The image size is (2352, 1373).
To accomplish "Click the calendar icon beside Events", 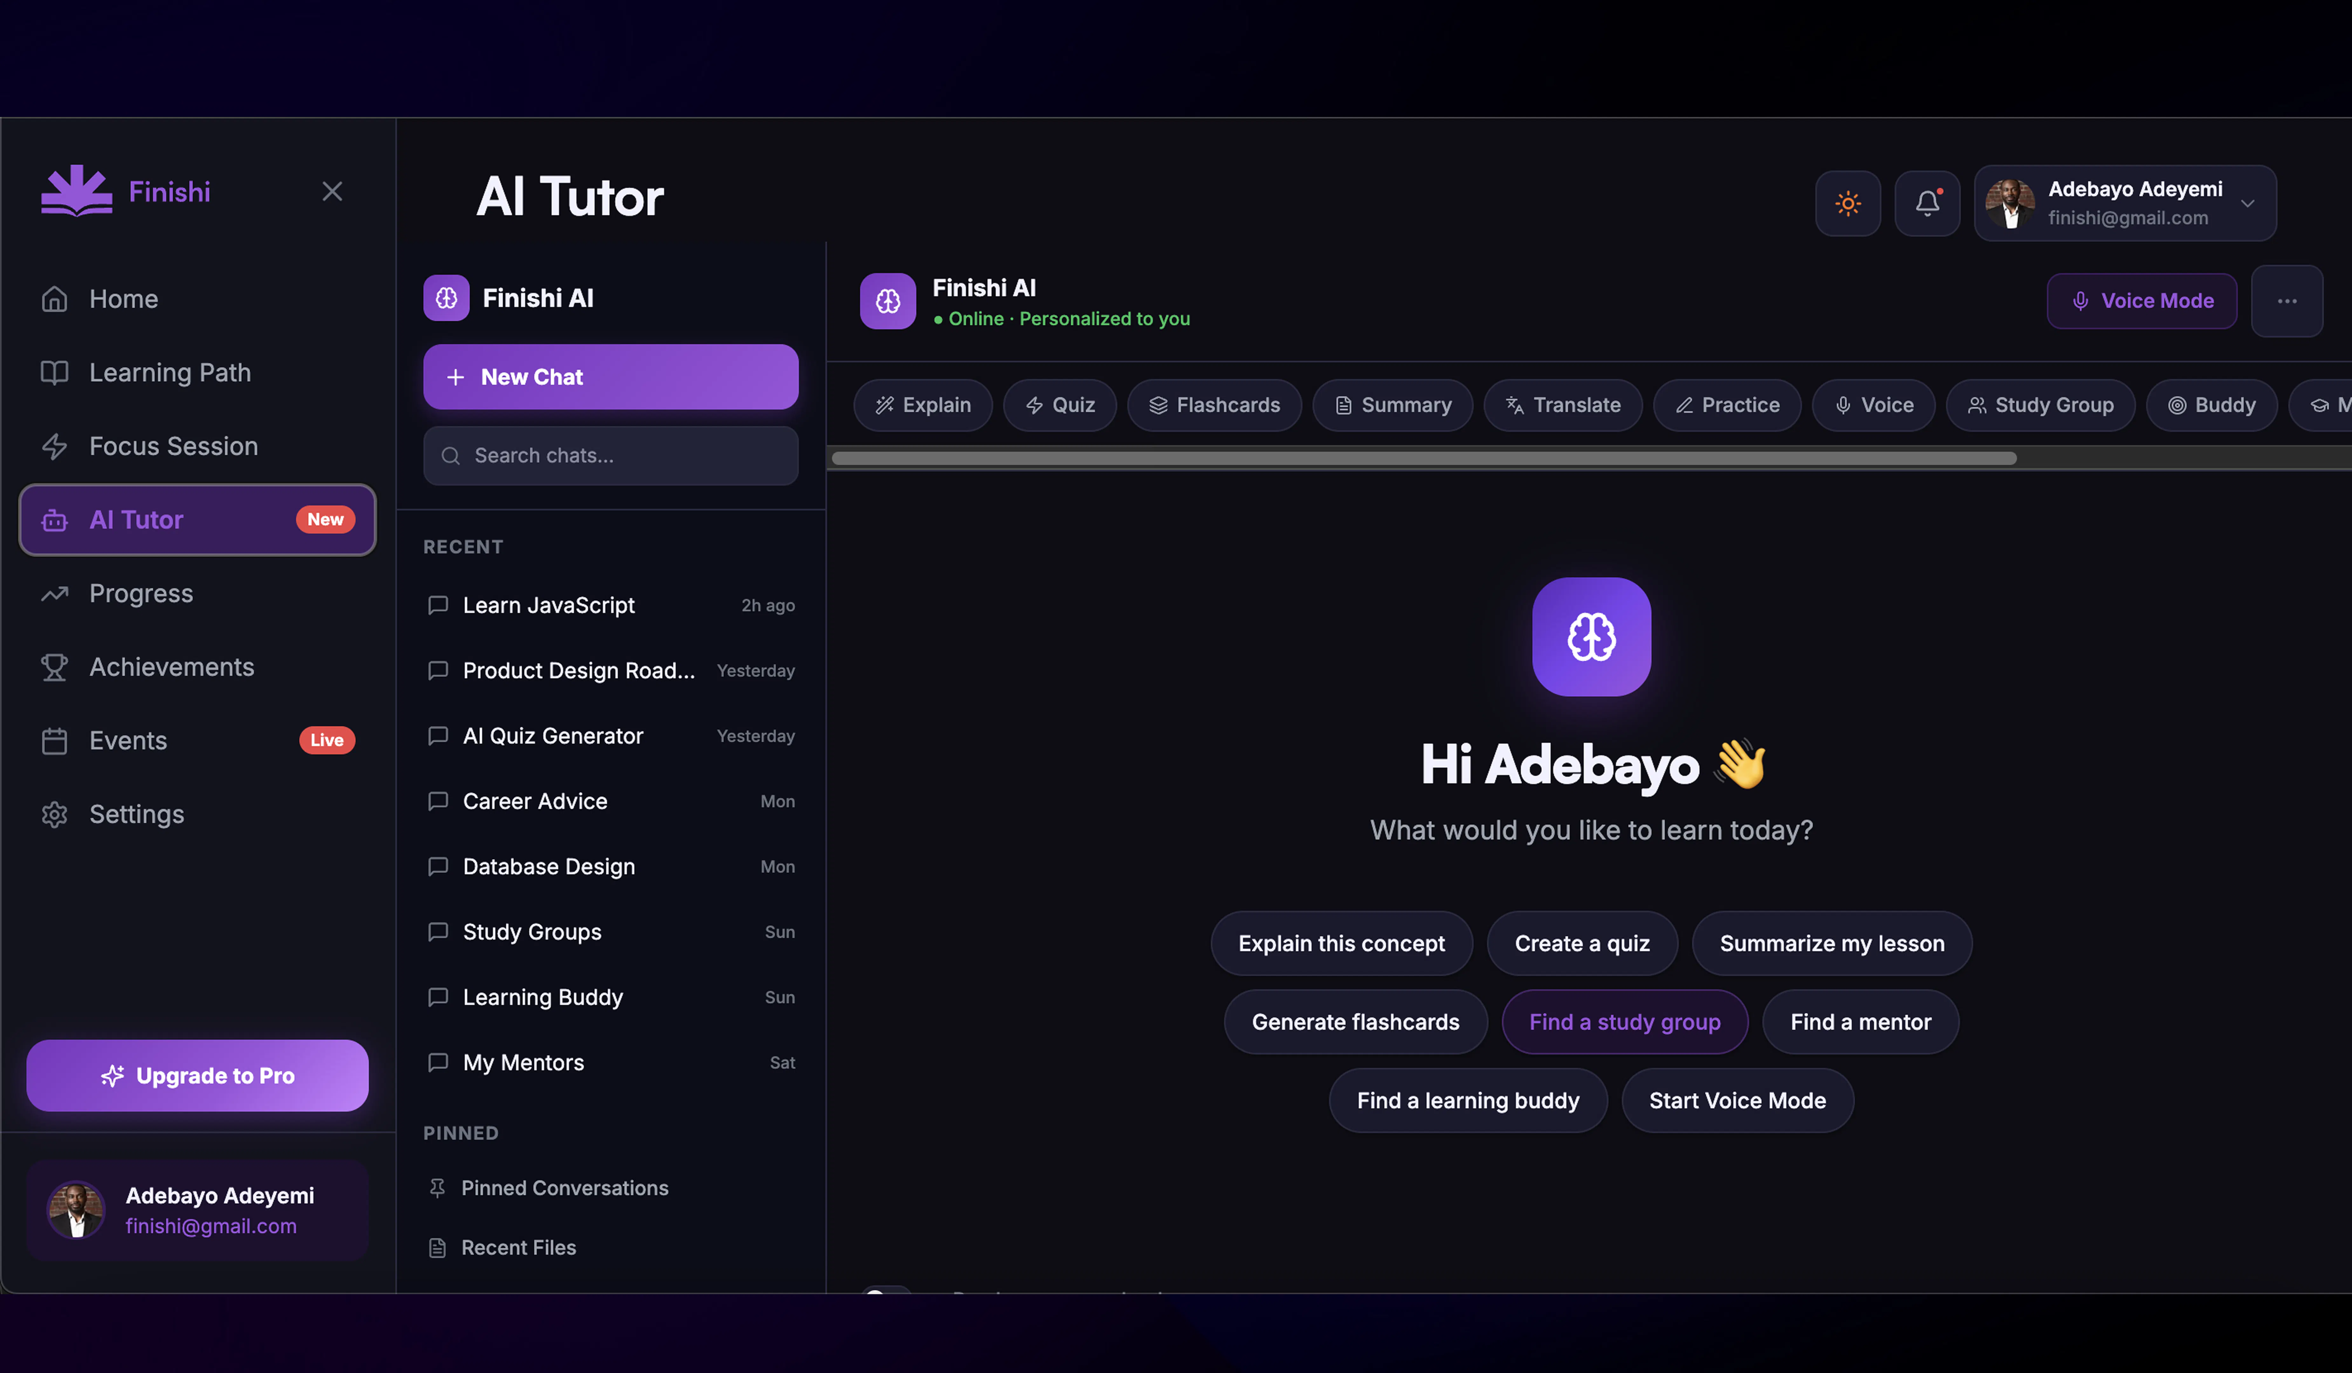I will [54, 741].
